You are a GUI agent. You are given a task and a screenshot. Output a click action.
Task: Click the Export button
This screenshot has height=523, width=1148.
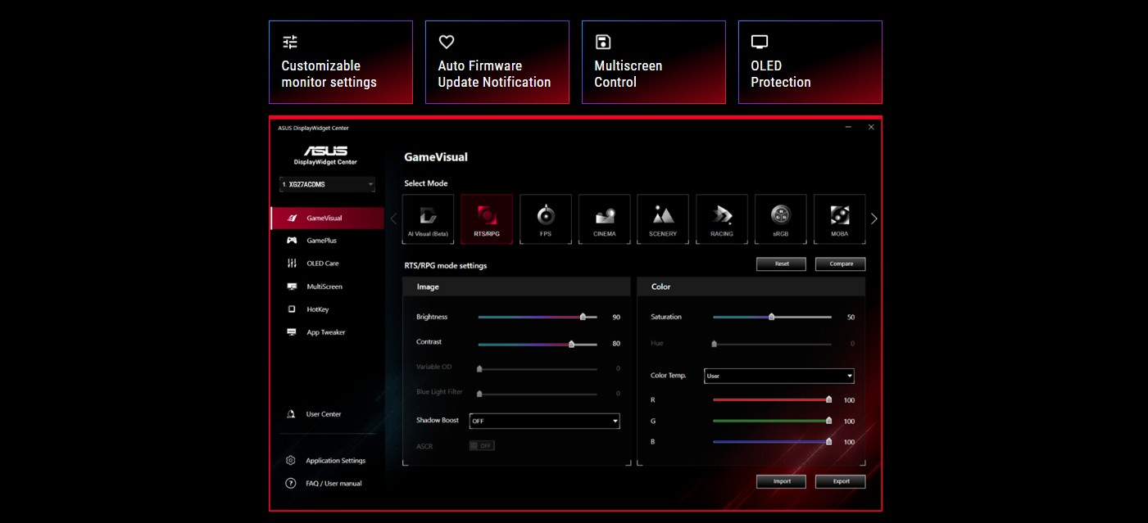tap(840, 481)
